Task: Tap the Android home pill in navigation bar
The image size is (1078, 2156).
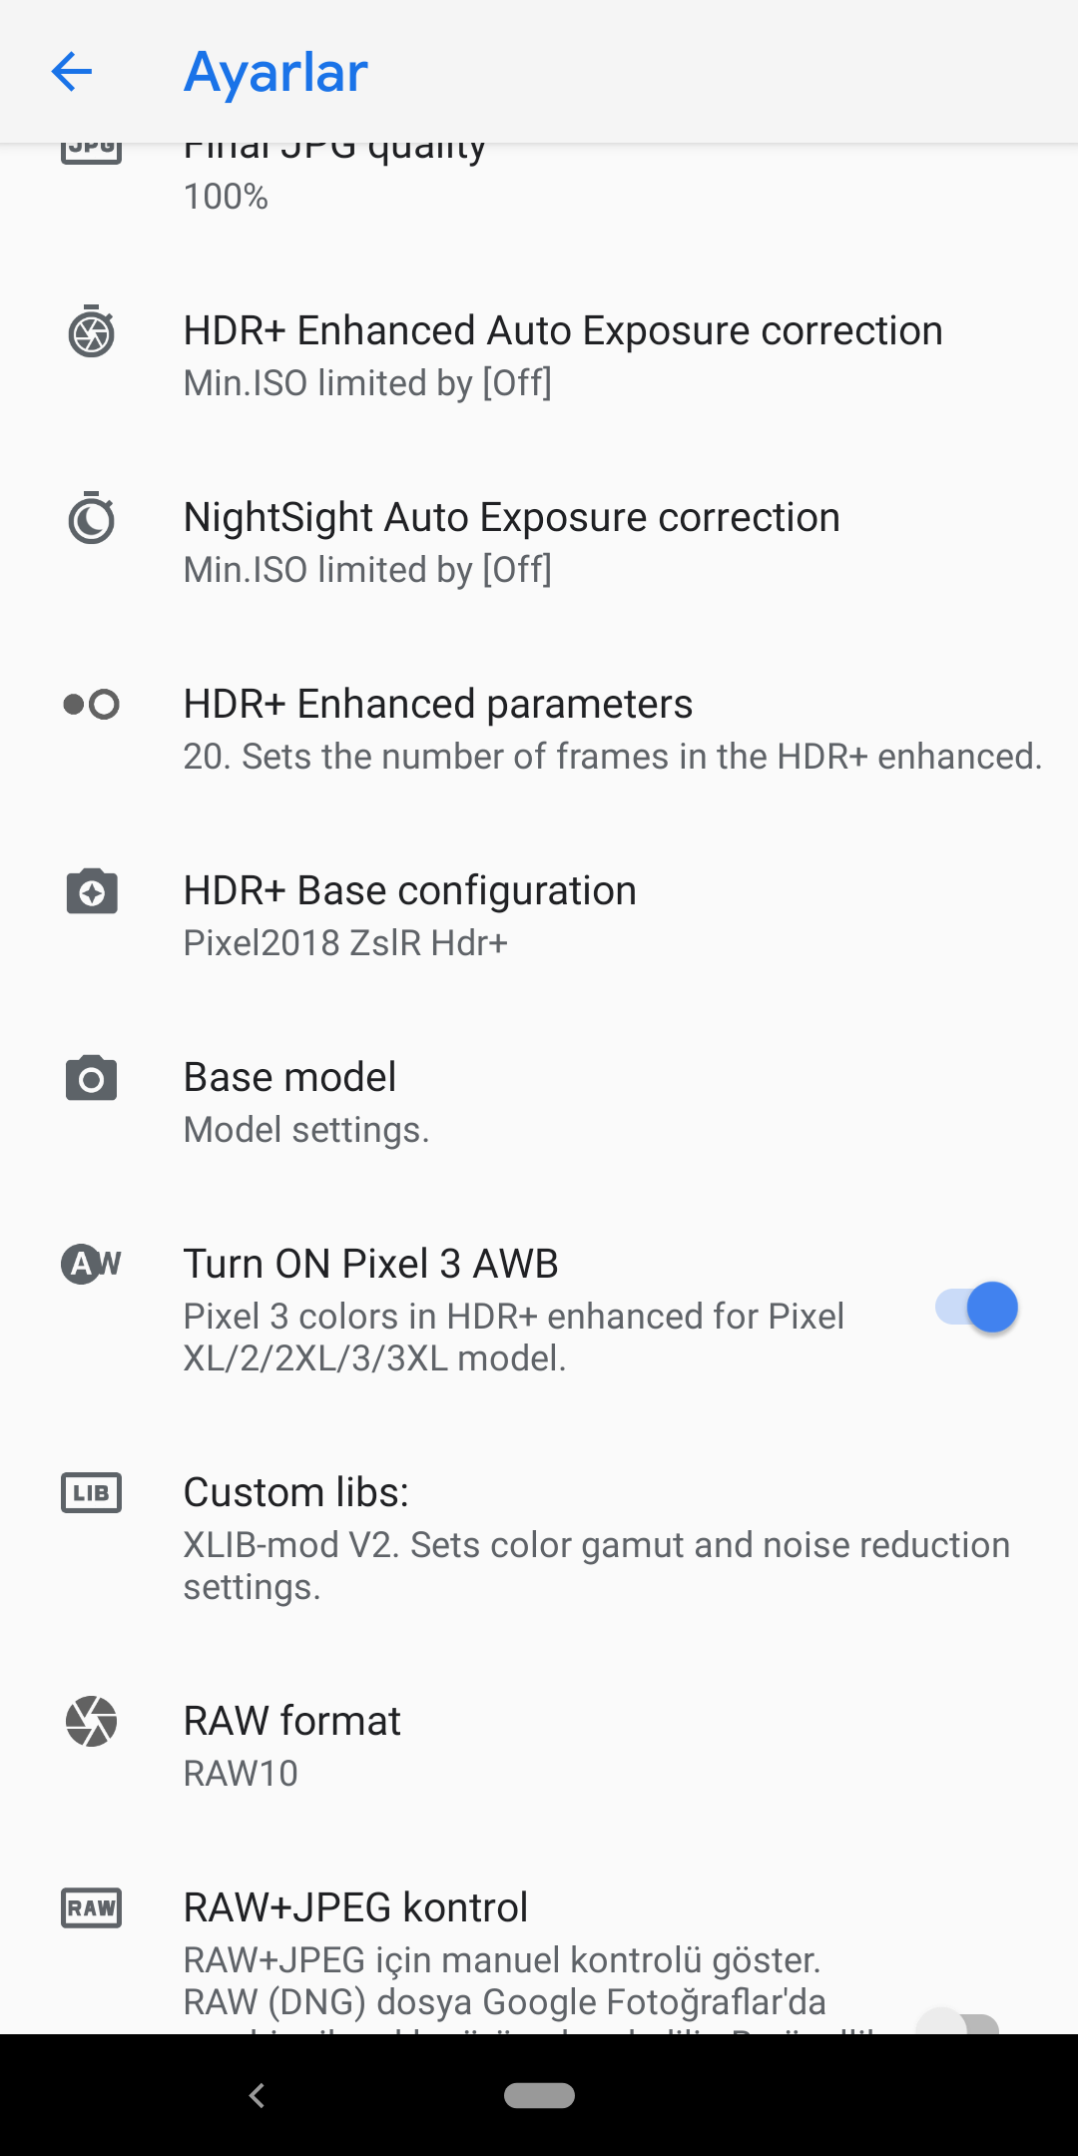Action: (x=539, y=2095)
